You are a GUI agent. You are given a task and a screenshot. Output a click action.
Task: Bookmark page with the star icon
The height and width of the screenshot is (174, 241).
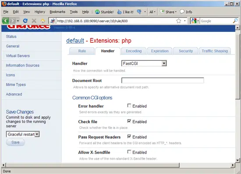179,21
